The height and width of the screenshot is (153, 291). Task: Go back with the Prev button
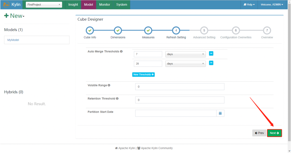[259, 133]
